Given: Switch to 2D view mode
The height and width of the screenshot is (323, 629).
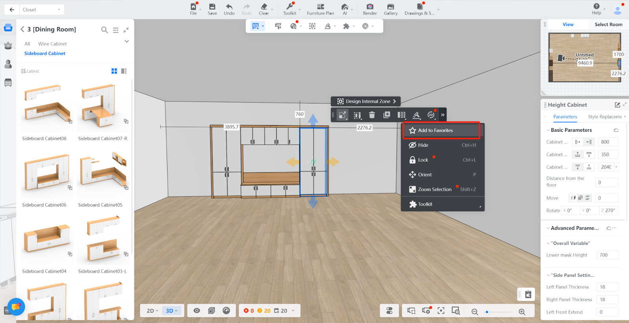Looking at the screenshot, I should click(152, 311).
